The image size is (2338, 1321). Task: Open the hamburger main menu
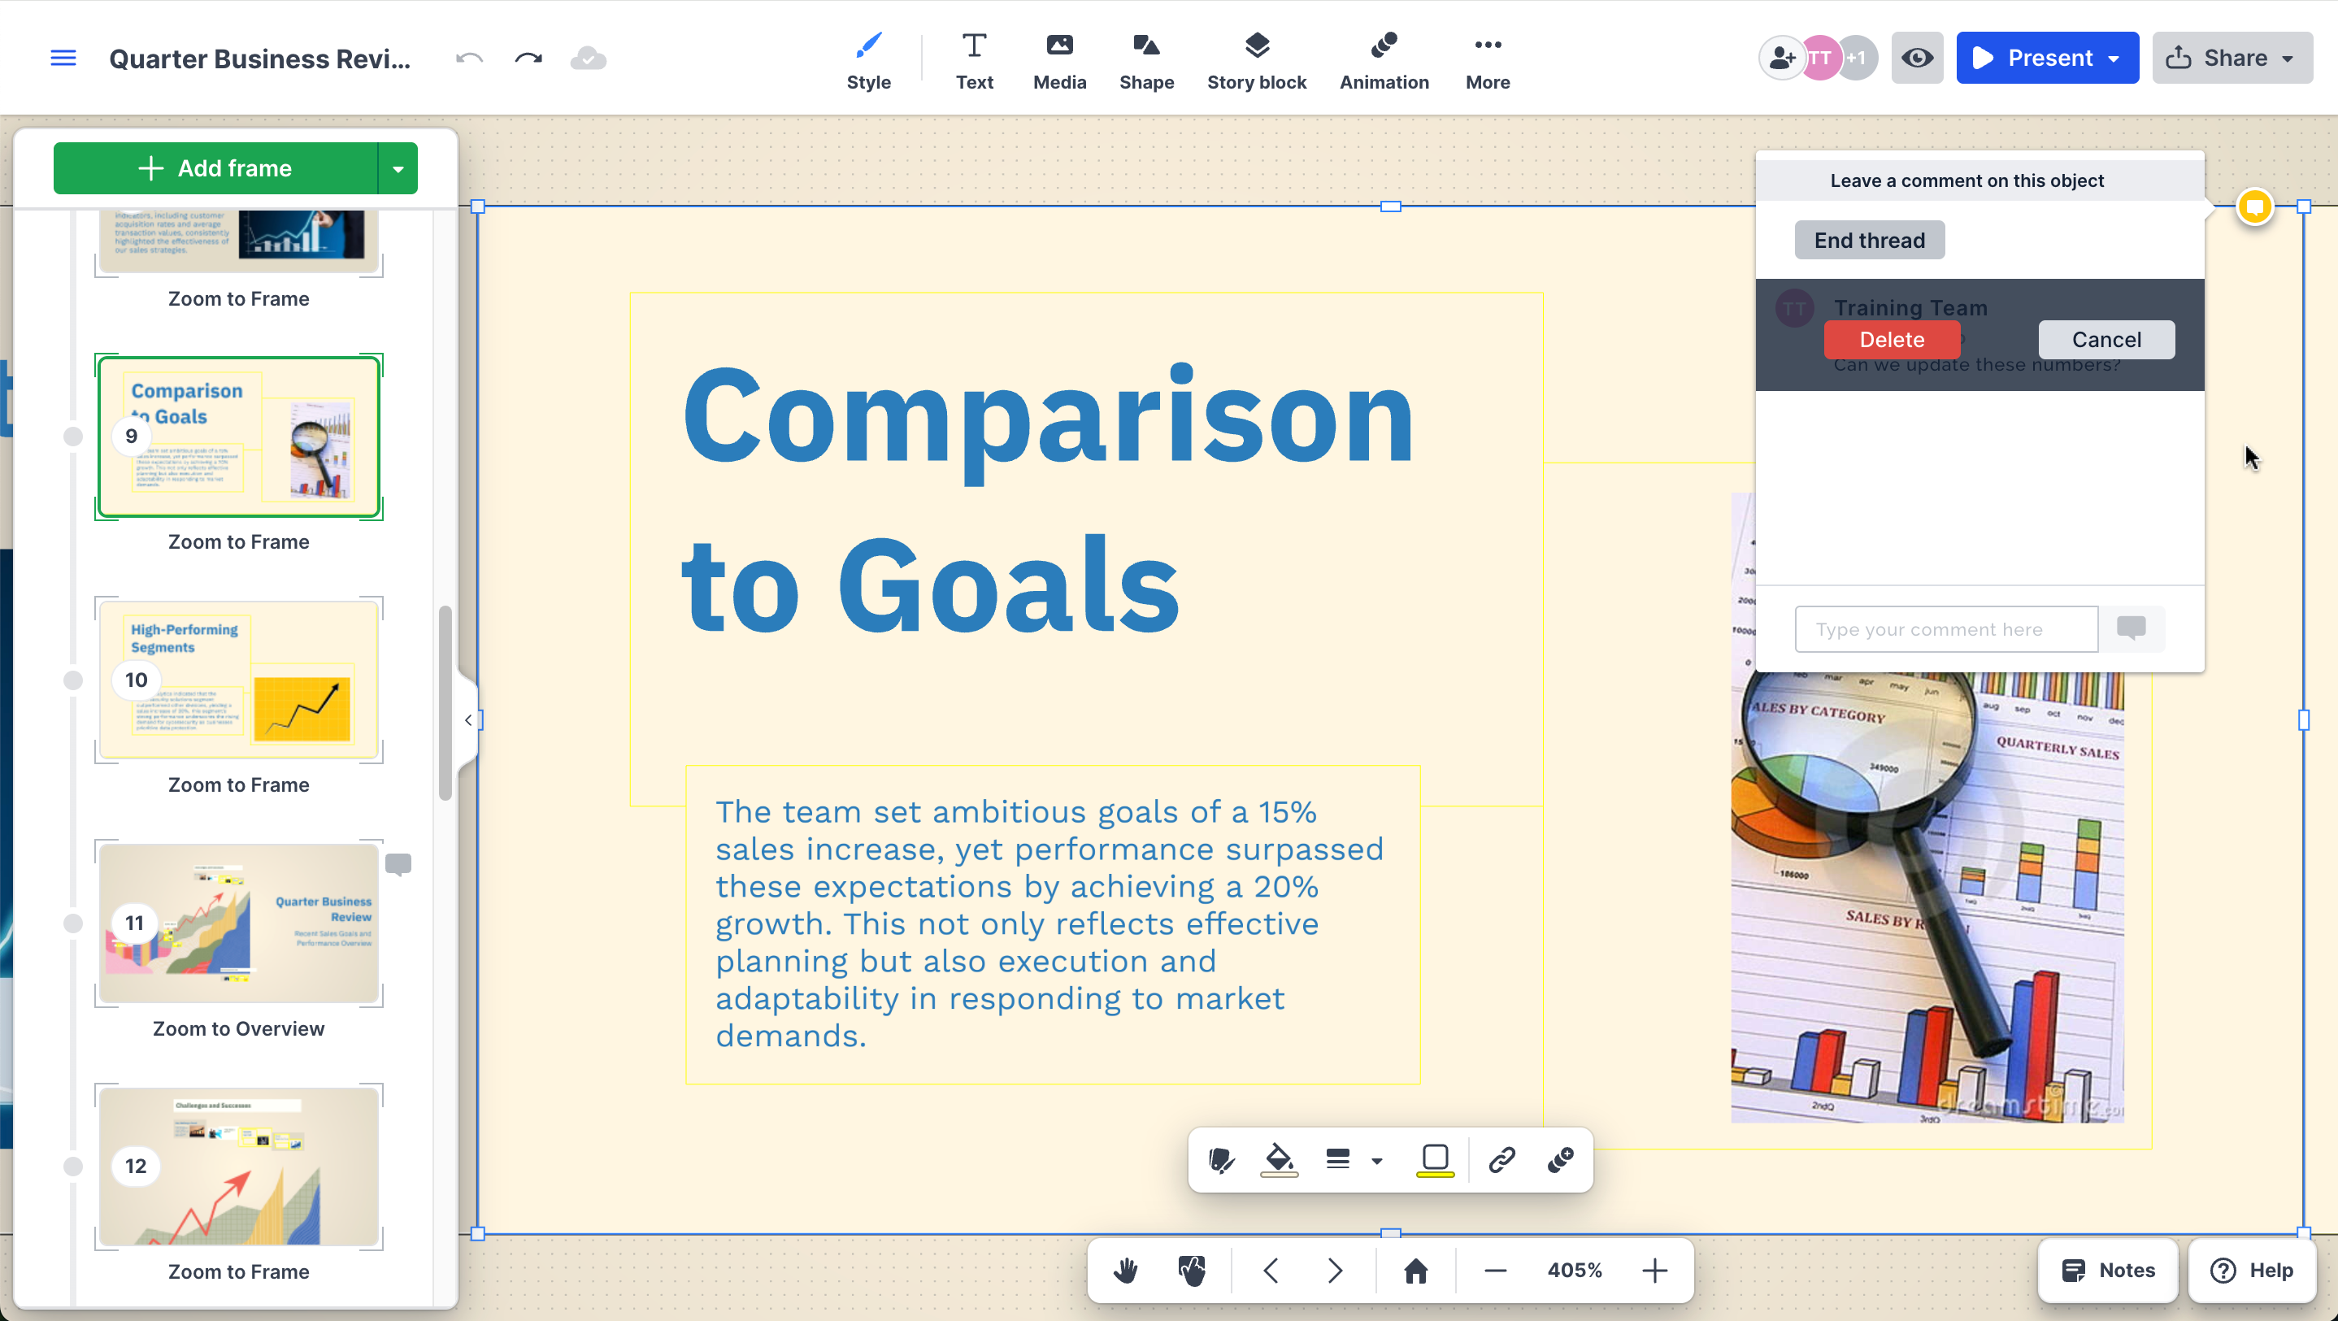[63, 58]
